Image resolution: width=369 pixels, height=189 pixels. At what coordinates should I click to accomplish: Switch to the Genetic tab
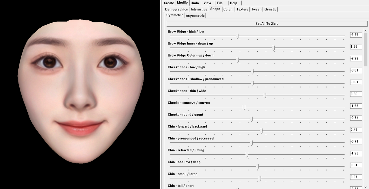[270, 9]
